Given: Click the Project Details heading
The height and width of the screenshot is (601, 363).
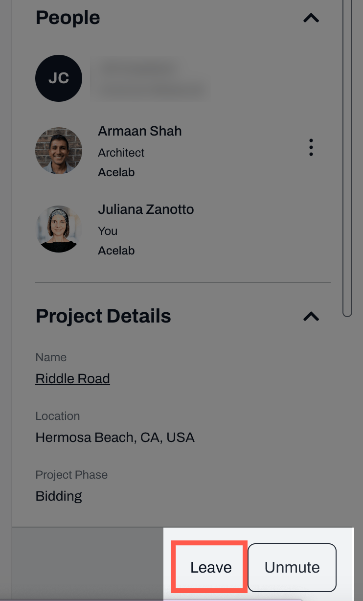Looking at the screenshot, I should click(x=103, y=316).
